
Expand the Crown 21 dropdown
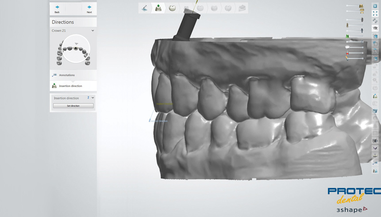(92, 30)
